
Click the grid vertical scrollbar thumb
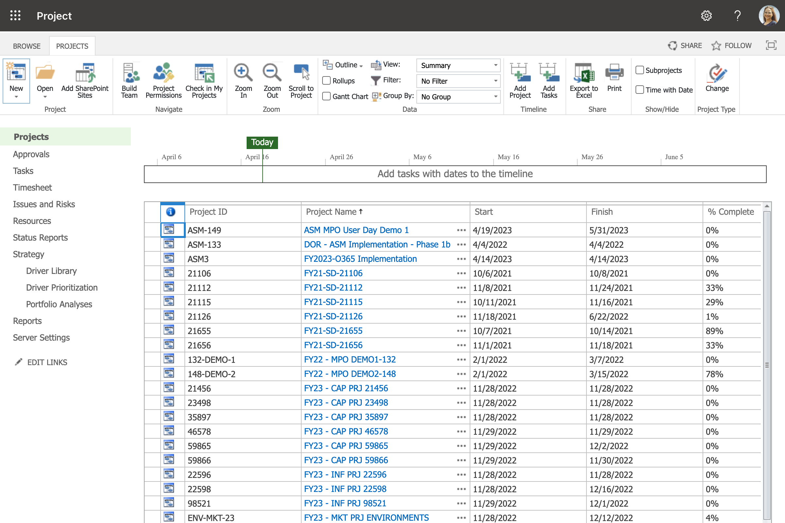[x=767, y=365]
